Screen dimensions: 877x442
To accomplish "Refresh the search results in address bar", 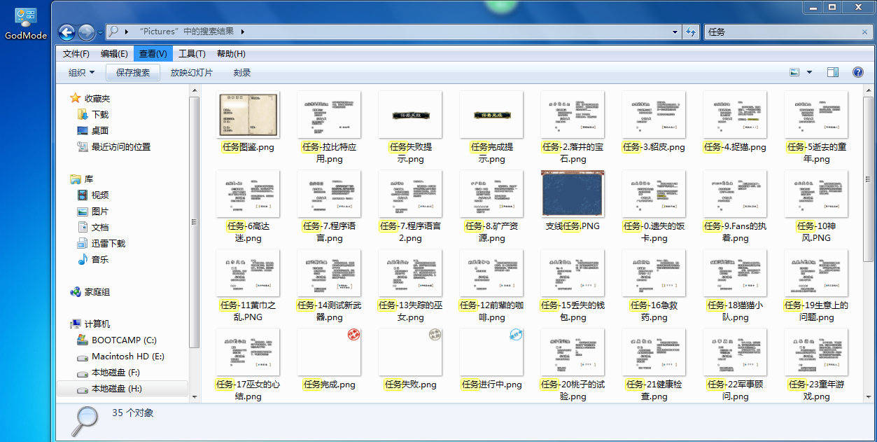I will pos(692,32).
